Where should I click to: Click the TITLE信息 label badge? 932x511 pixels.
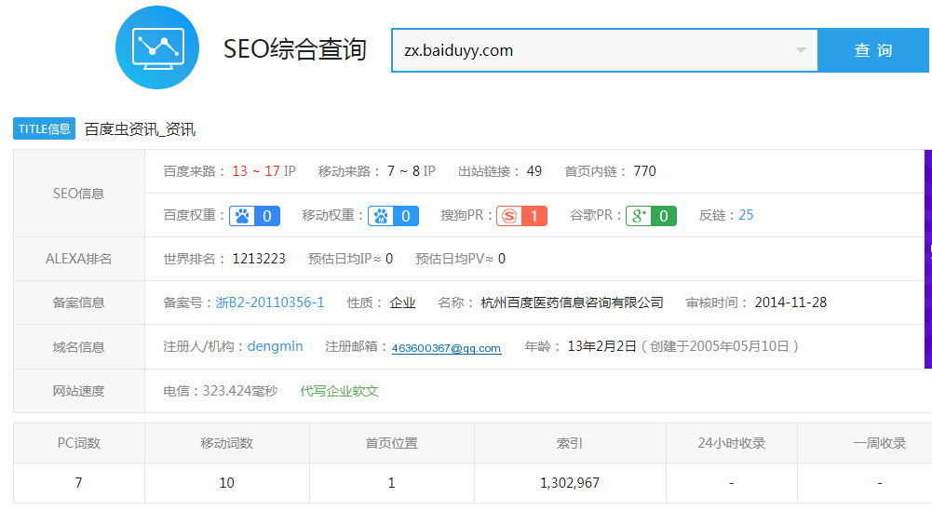[44, 129]
